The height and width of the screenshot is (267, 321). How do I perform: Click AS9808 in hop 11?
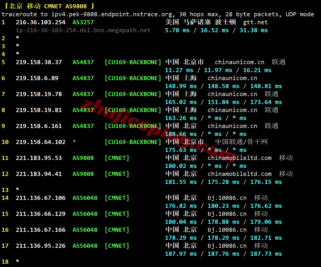(x=83, y=158)
